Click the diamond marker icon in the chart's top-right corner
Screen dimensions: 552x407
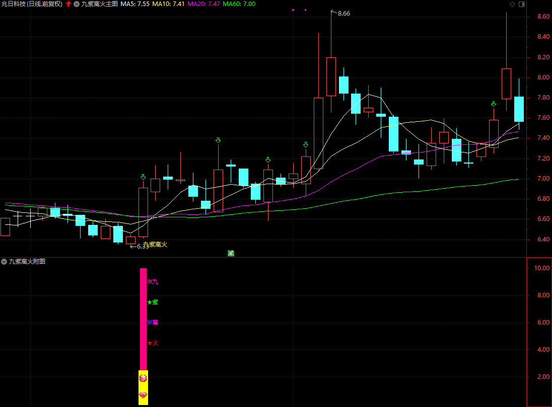point(513,4)
